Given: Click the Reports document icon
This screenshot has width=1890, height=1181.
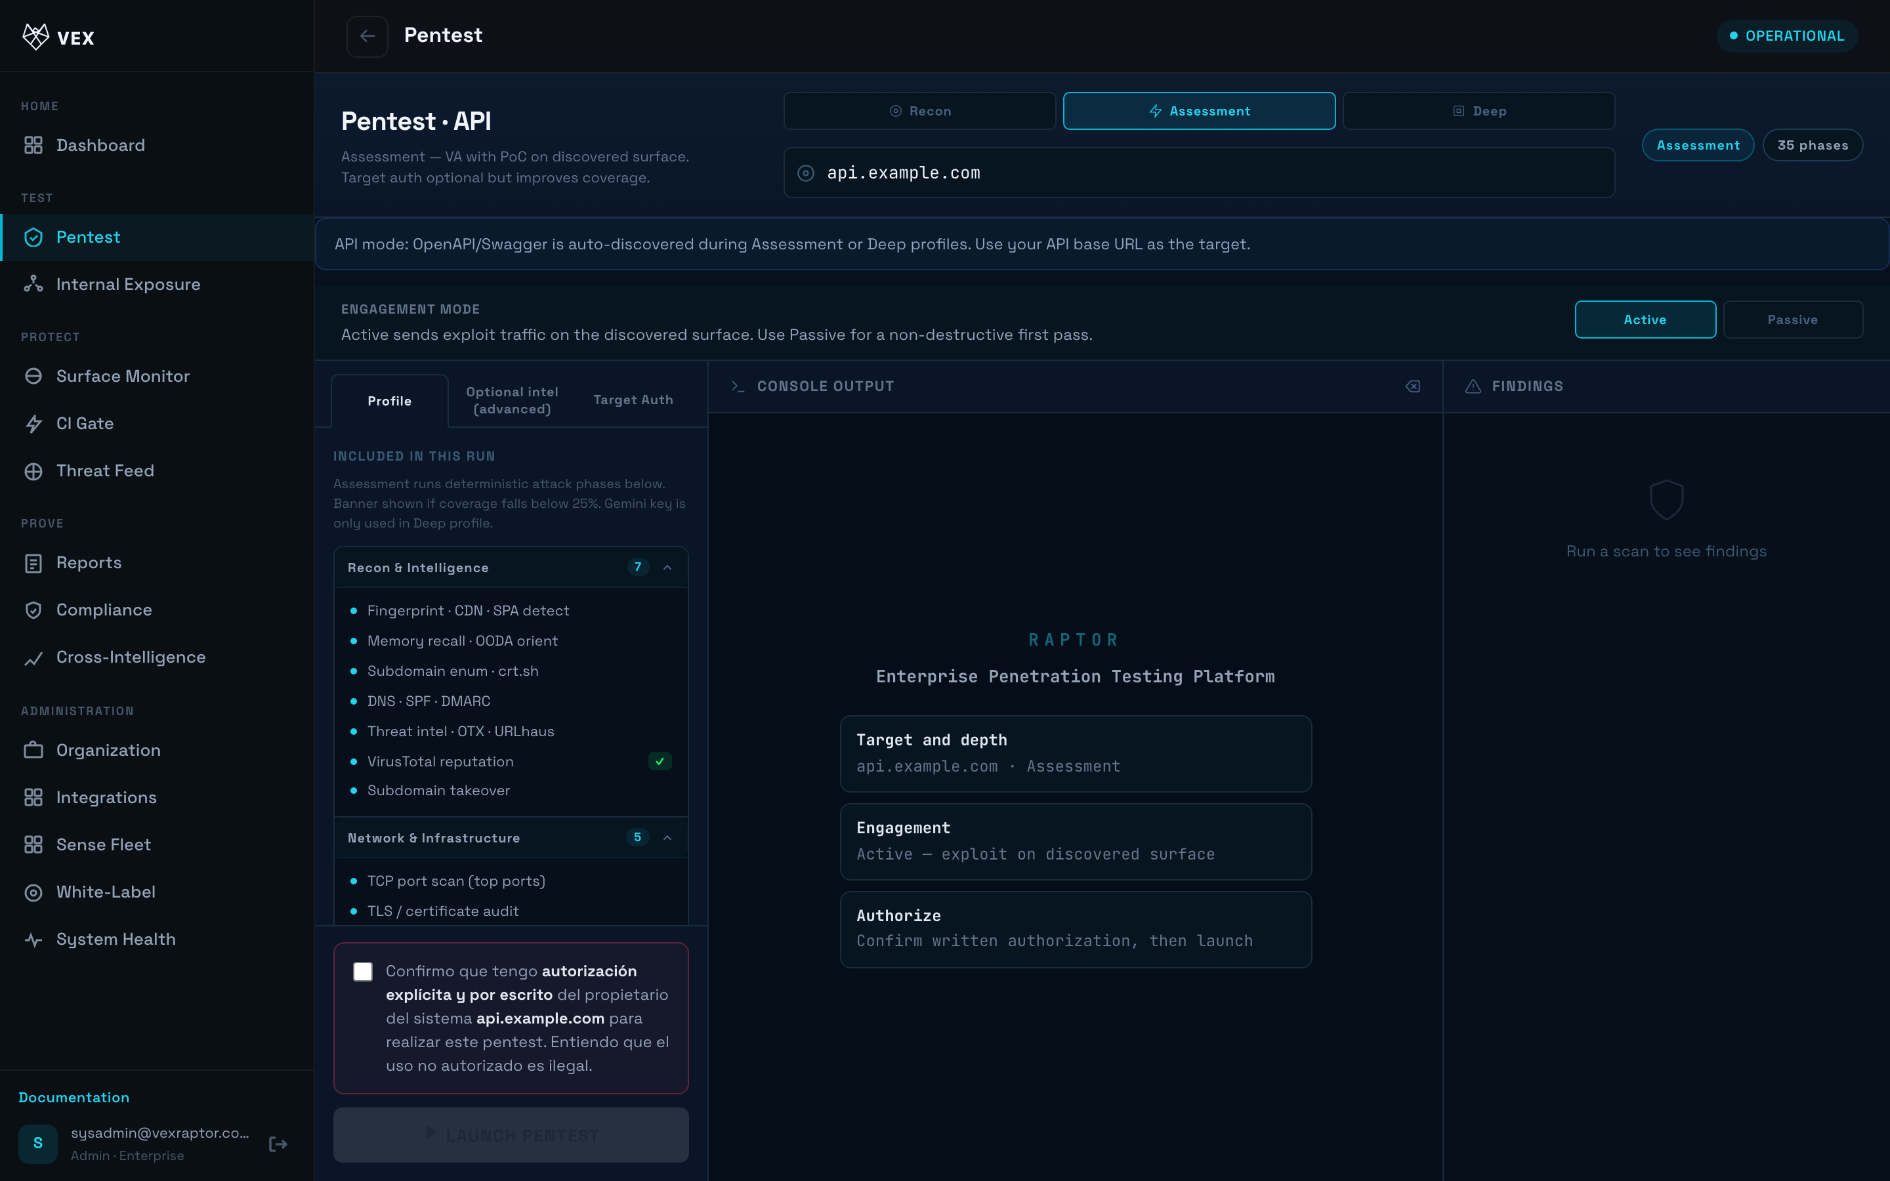Looking at the screenshot, I should click(x=33, y=563).
